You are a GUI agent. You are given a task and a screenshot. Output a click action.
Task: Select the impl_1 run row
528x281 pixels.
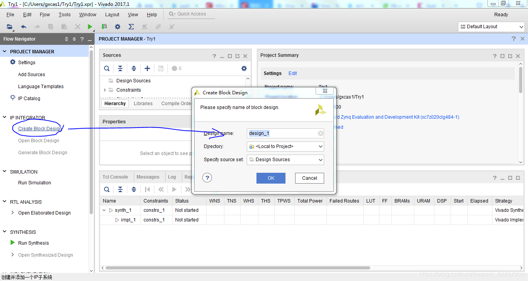point(311,220)
